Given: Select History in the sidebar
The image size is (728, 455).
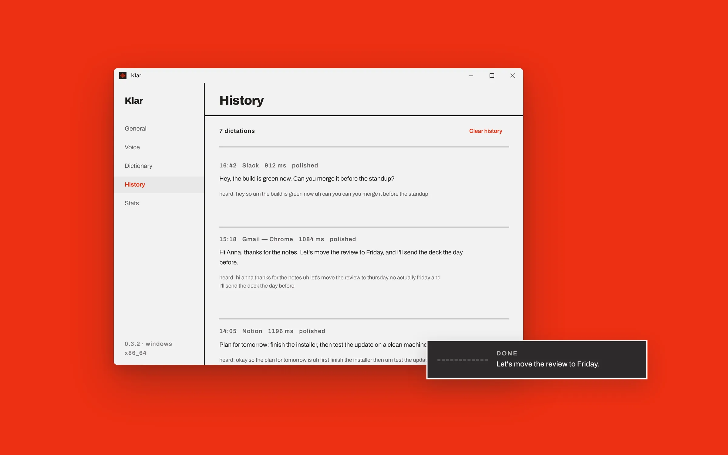Looking at the screenshot, I should click(x=159, y=185).
